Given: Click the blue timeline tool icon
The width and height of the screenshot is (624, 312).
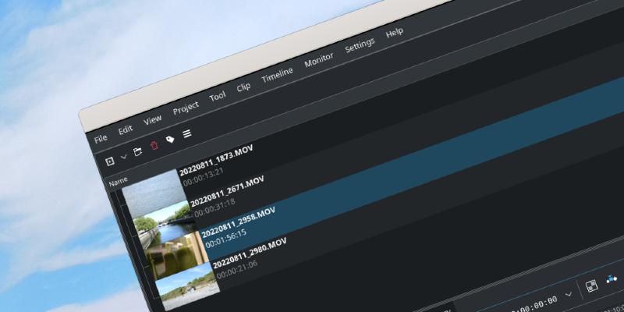Looking at the screenshot, I should click(x=612, y=279).
